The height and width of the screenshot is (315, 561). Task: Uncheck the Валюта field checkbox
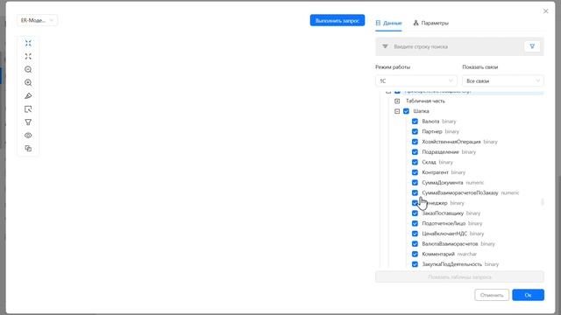click(415, 122)
